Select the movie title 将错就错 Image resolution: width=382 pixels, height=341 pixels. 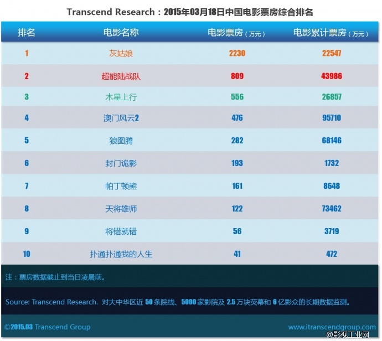[x=121, y=231]
